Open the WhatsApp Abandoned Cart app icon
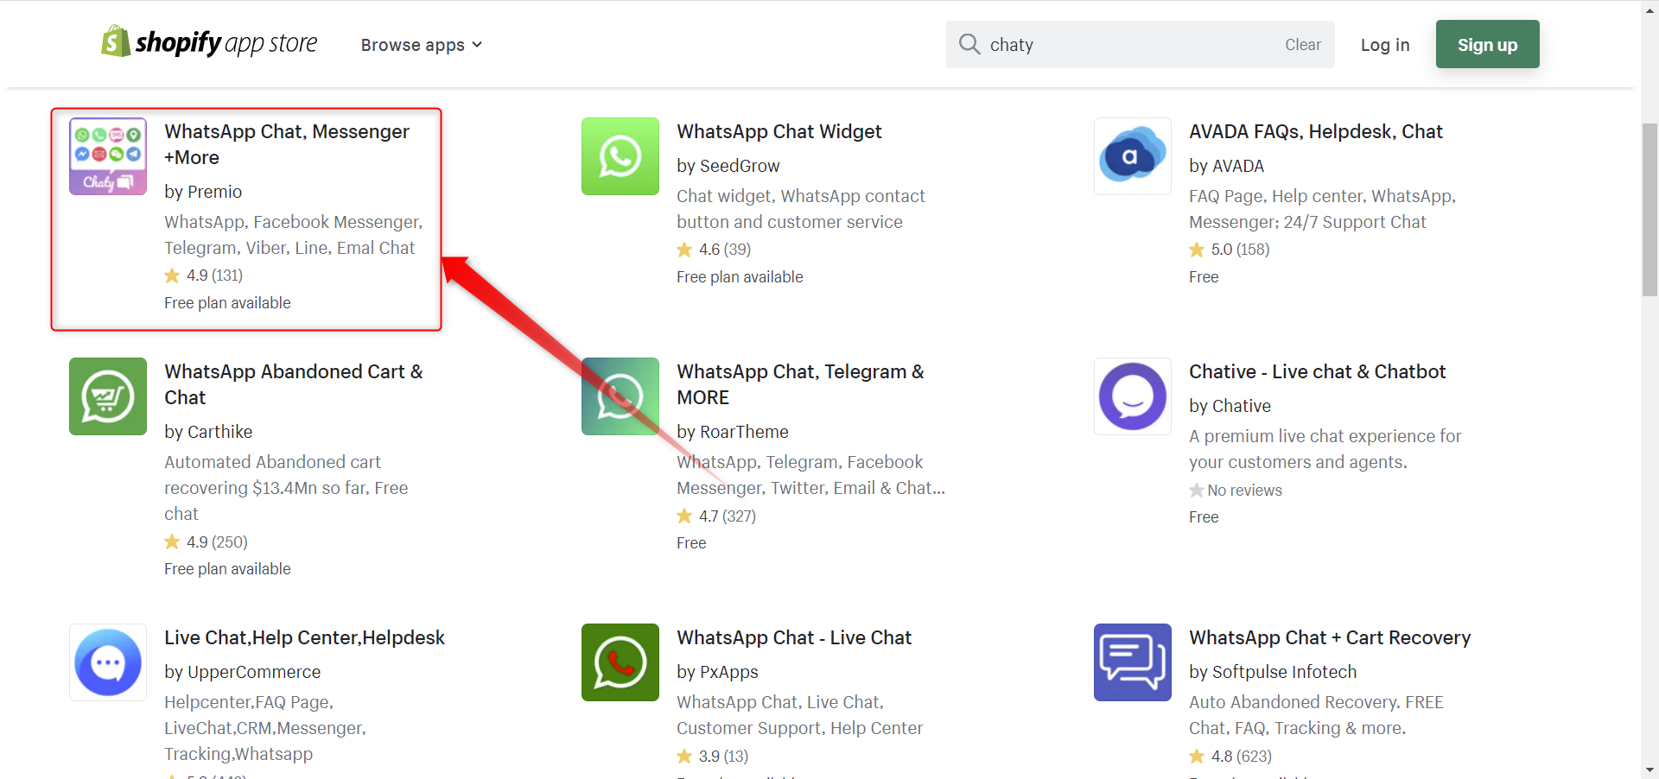 coord(108,396)
